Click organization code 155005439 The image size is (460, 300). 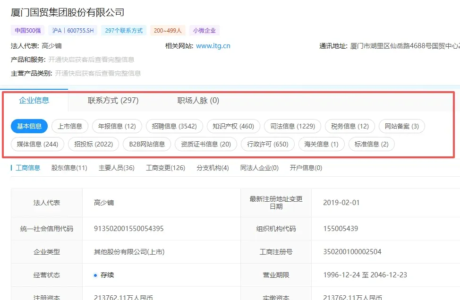point(341,229)
